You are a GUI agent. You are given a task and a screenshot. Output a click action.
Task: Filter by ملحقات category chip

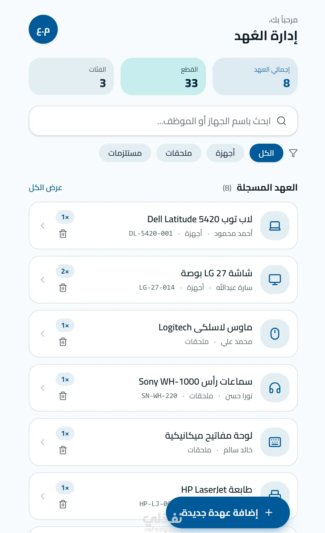179,153
